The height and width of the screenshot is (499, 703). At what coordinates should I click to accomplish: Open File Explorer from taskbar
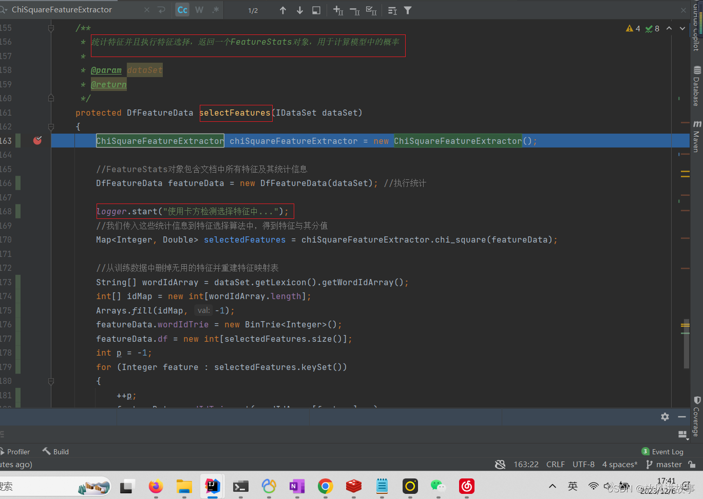tap(184, 486)
